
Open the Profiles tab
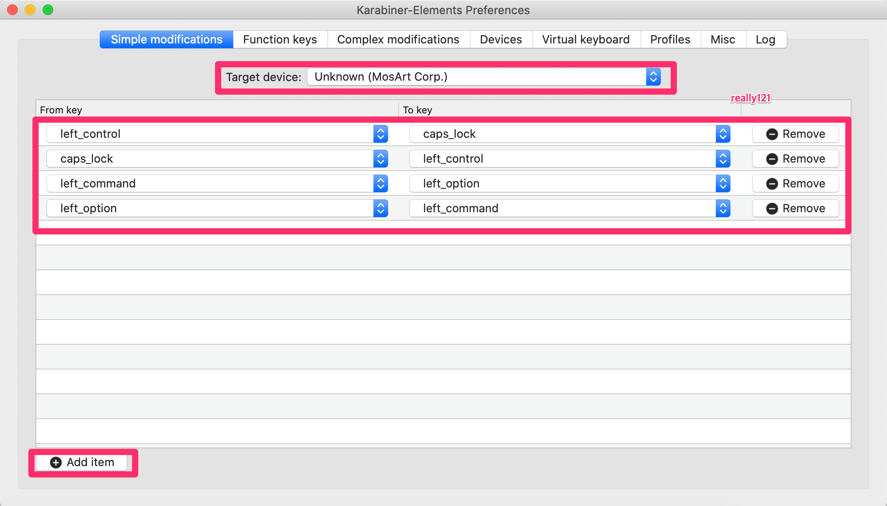tap(670, 39)
